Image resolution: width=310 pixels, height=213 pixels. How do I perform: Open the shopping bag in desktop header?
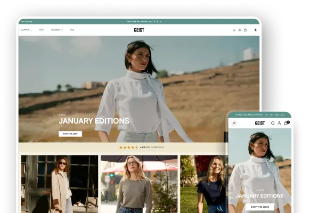[246, 30]
